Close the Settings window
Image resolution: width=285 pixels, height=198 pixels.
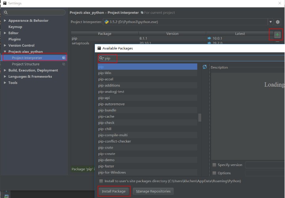279,3
